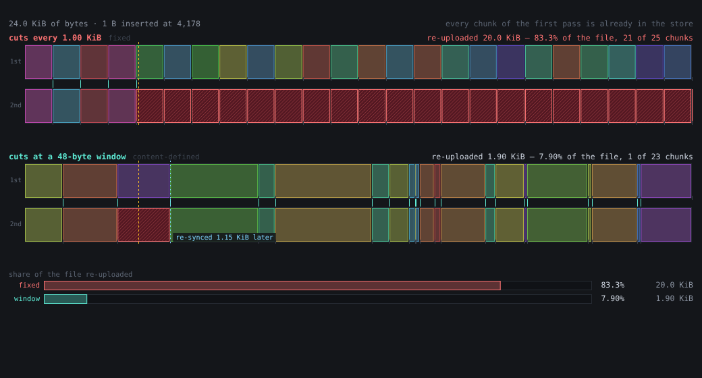Click the first purple chunk in fixed 1st row
Viewport: 702px width, 378px height.
(38, 62)
